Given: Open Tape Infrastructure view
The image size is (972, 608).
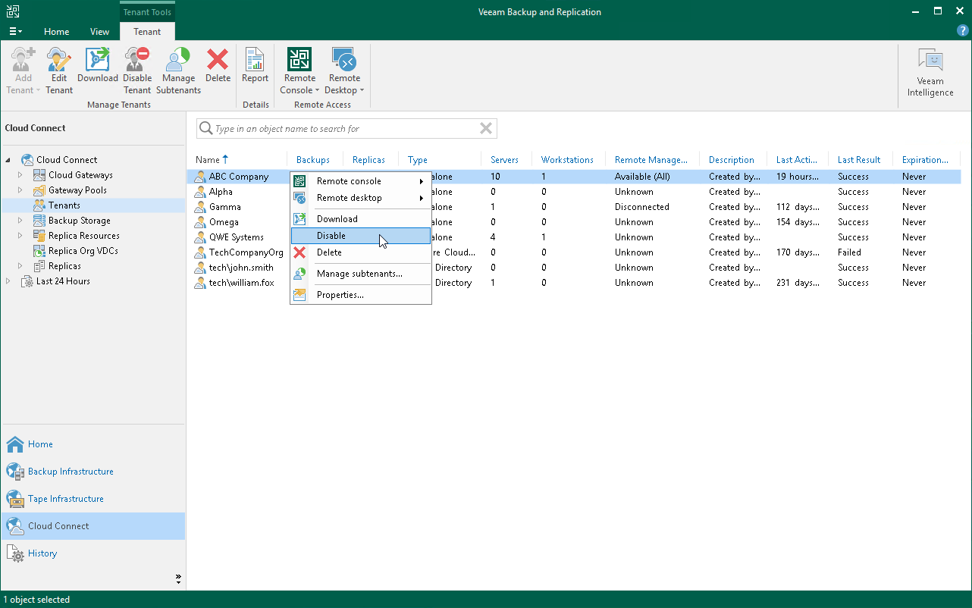Looking at the screenshot, I should 92,499.
